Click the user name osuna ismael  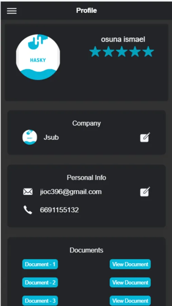pyautogui.click(x=123, y=39)
